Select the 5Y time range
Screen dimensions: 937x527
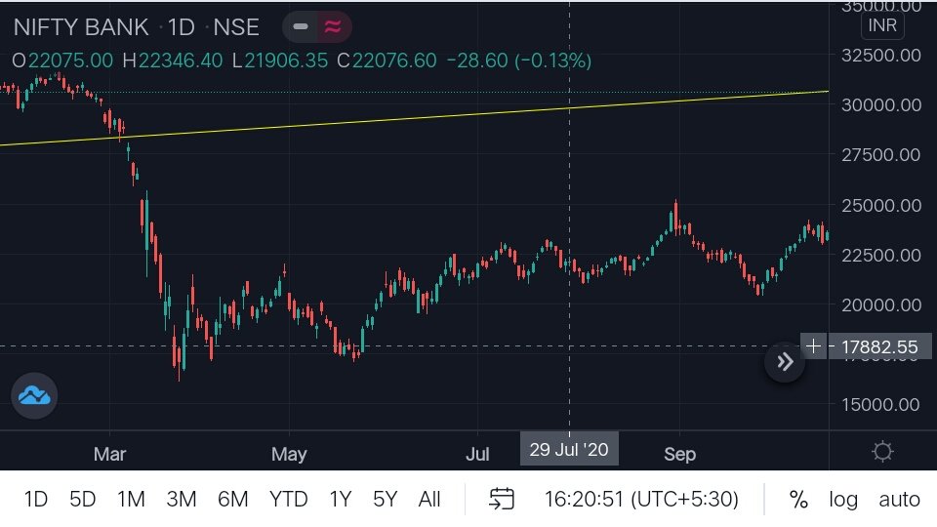point(385,499)
